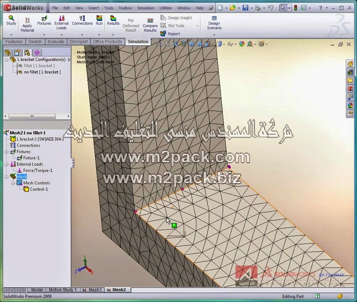
Task: Switch to the Office Products tab
Action: (108, 42)
